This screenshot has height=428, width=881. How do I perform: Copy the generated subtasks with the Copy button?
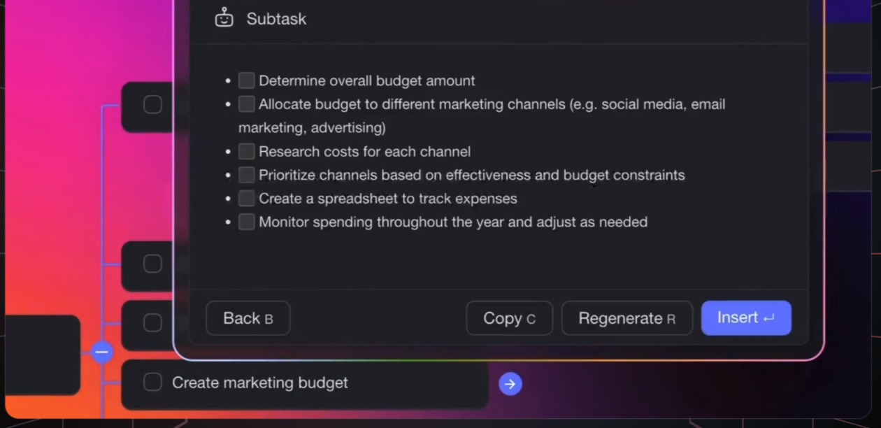[x=509, y=318]
